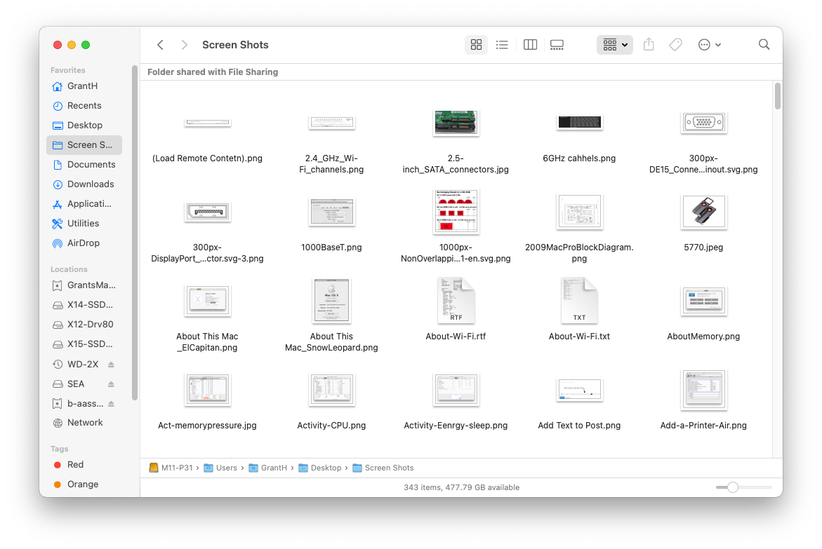This screenshot has height=549, width=822.
Task: Filter by the Orange tag
Action: click(84, 484)
